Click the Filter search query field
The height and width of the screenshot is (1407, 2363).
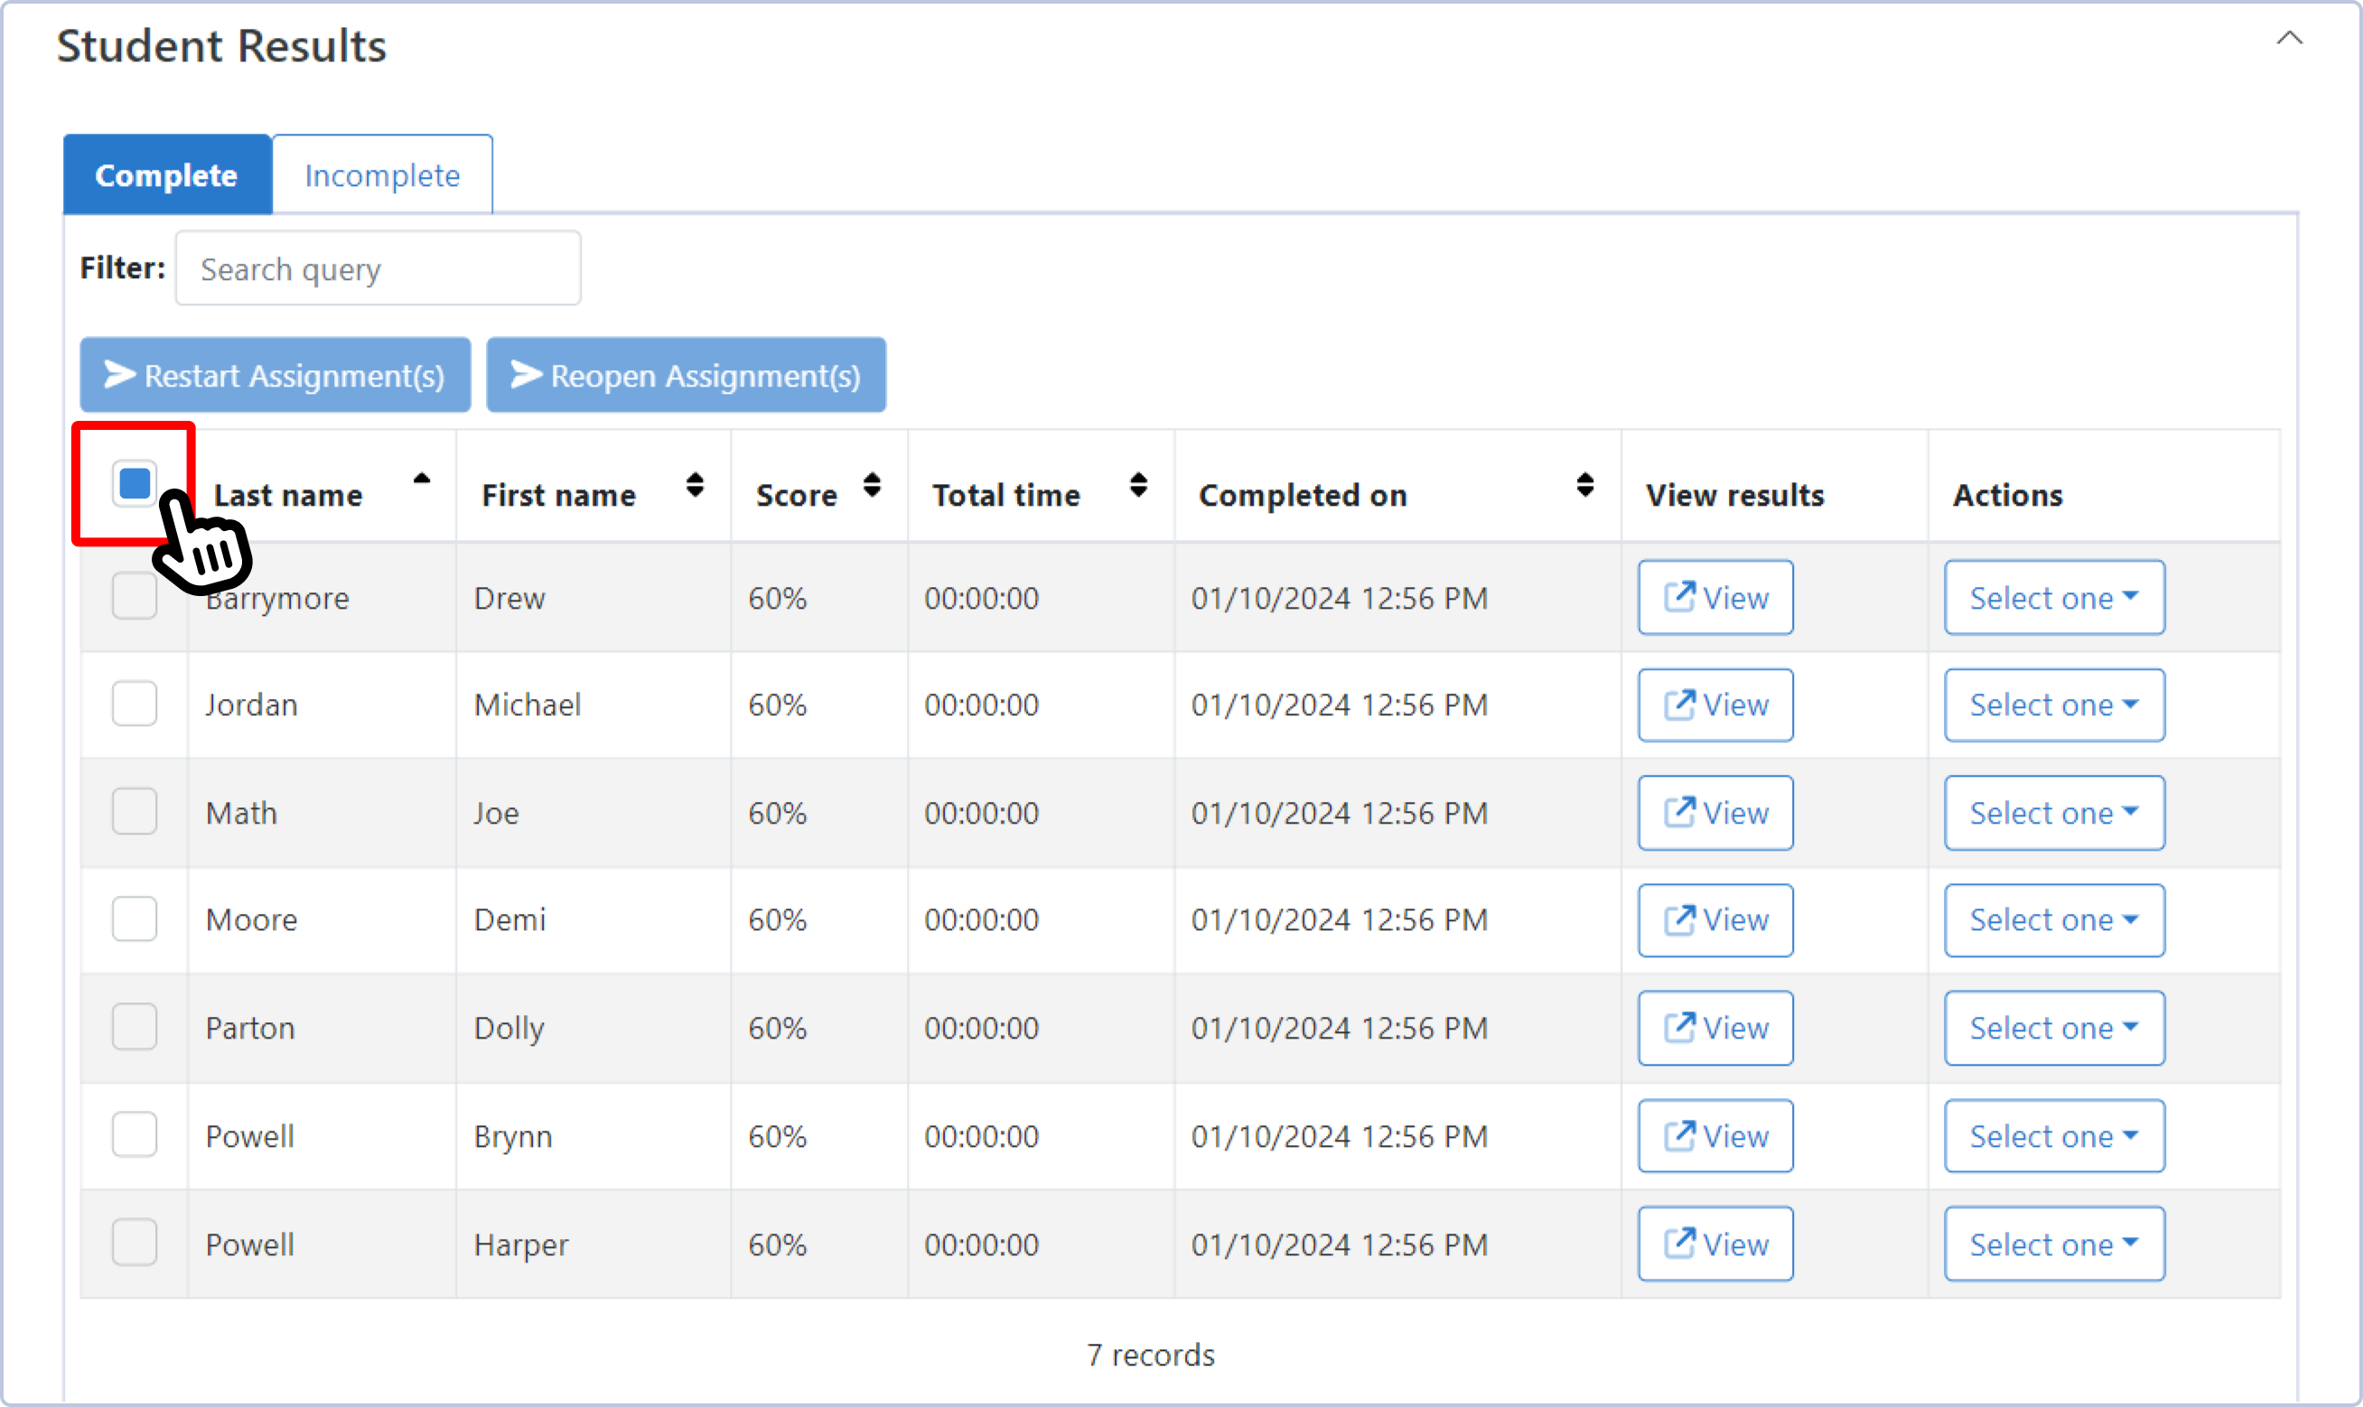[377, 268]
